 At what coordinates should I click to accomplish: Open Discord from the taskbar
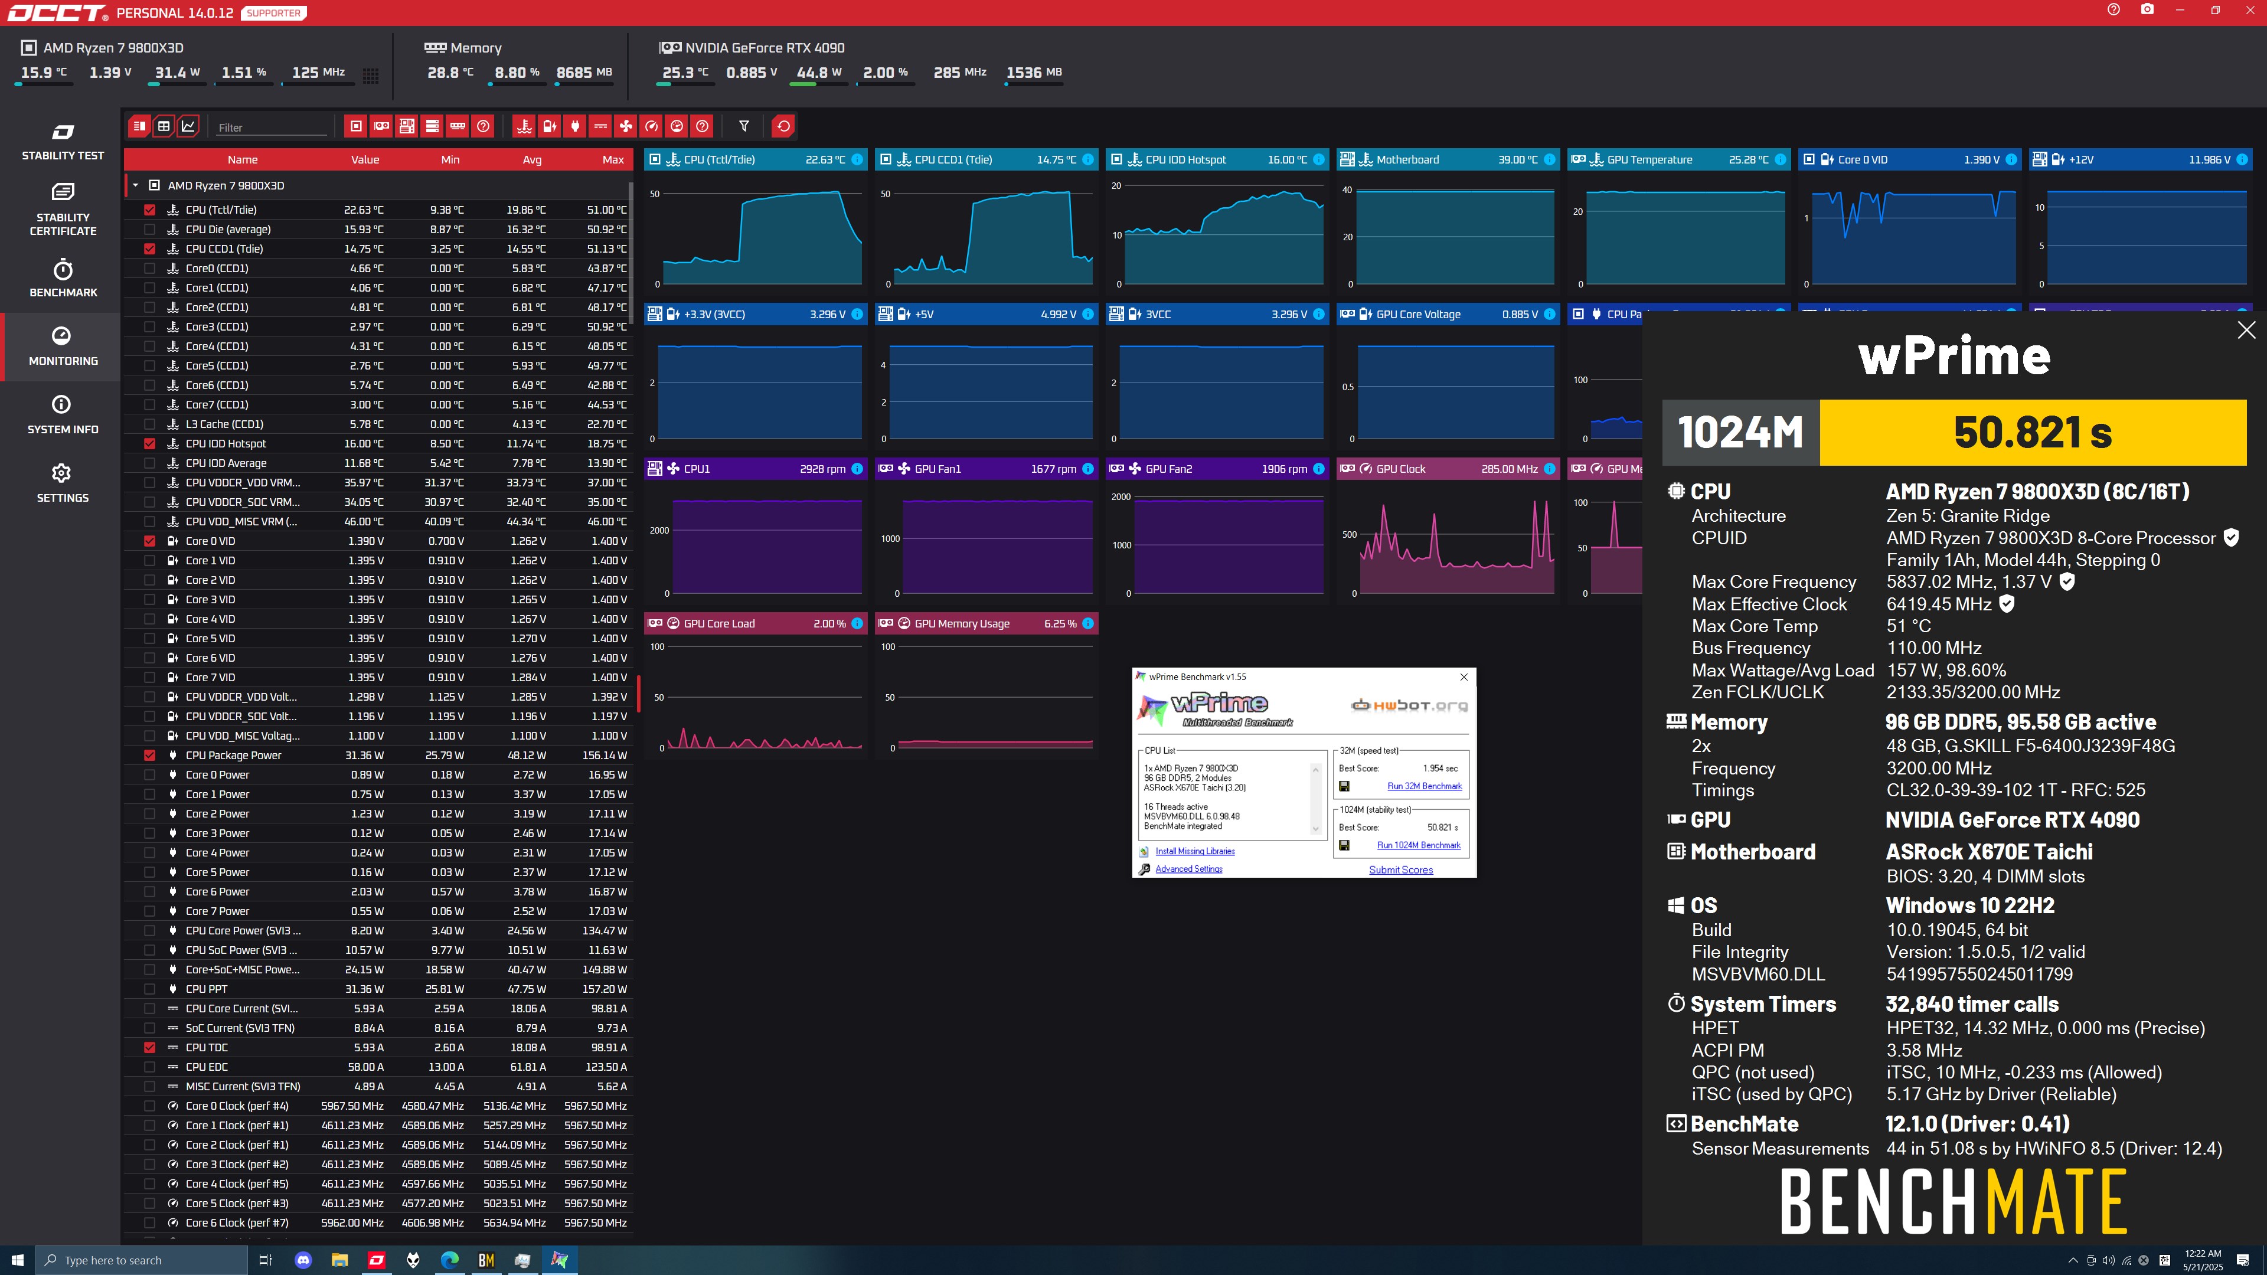point(303,1260)
